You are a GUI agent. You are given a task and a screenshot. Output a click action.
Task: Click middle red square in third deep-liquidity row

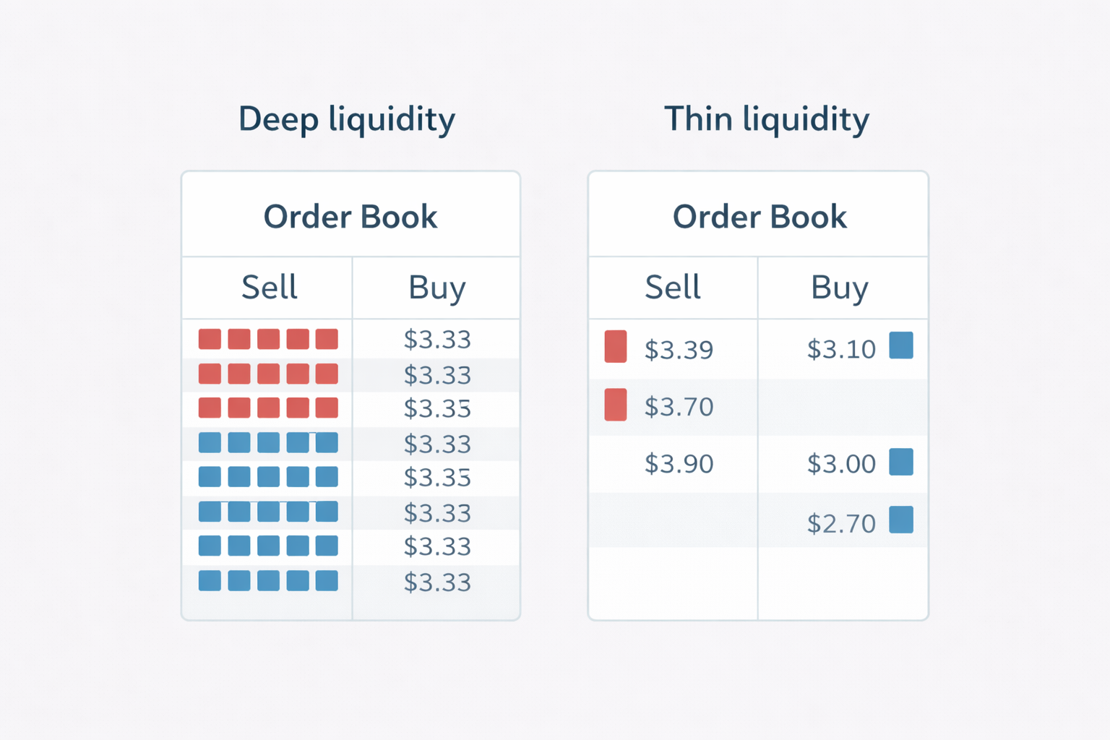coord(268,408)
